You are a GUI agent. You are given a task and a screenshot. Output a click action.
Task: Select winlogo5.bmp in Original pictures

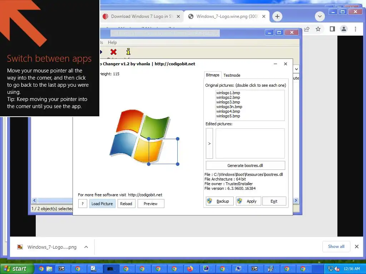pos(228,116)
